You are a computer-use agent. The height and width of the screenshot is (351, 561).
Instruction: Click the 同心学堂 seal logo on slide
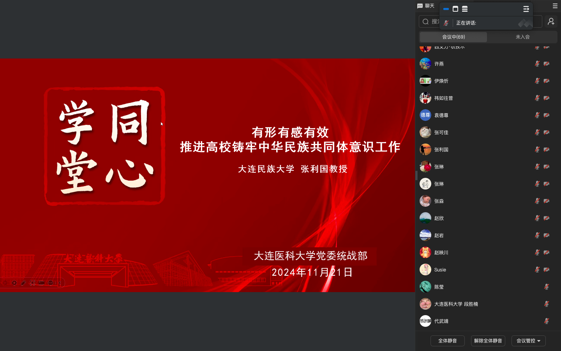click(x=104, y=146)
